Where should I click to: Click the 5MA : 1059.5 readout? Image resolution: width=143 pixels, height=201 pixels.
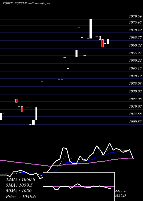pos(19,185)
